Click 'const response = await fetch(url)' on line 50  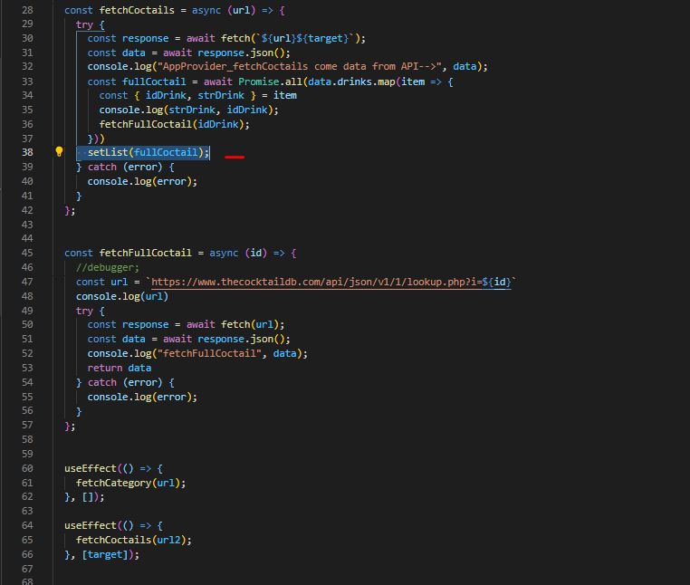(x=186, y=324)
